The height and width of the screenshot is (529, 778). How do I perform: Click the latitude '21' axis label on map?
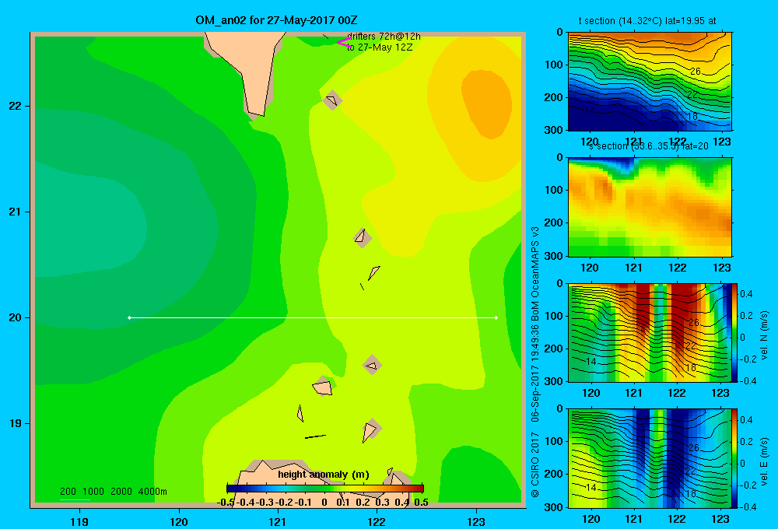click(16, 212)
